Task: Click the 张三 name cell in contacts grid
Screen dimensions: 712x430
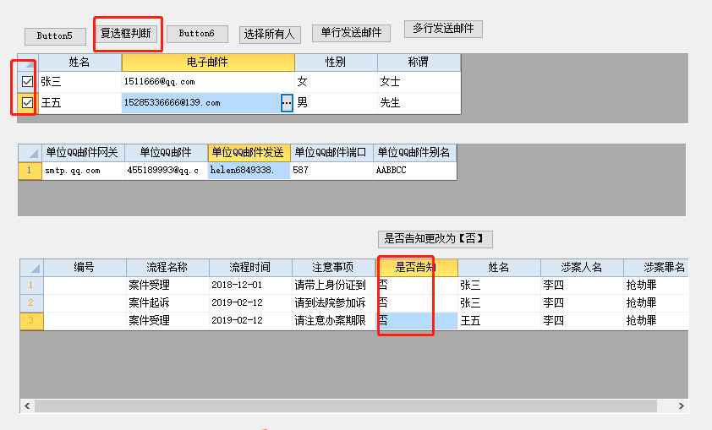Action: (80, 82)
